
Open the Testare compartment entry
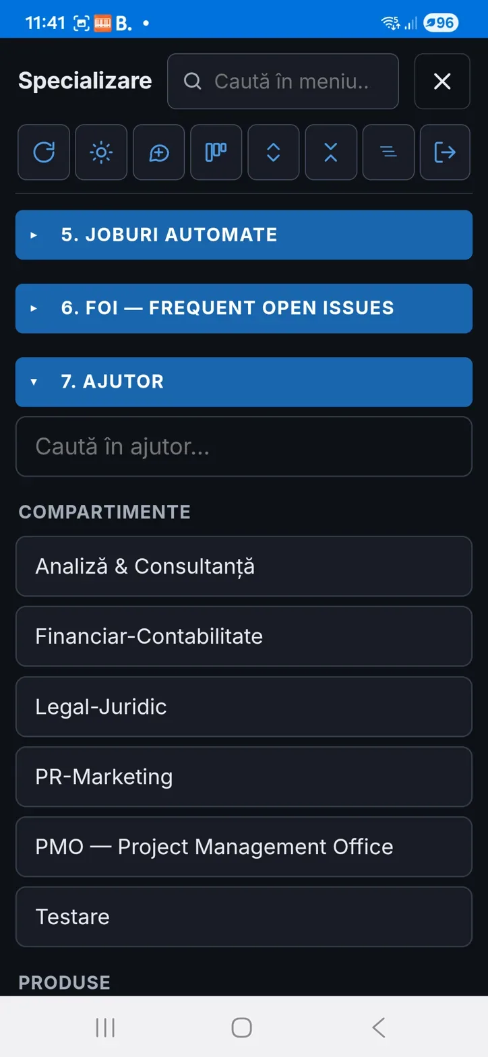click(244, 917)
